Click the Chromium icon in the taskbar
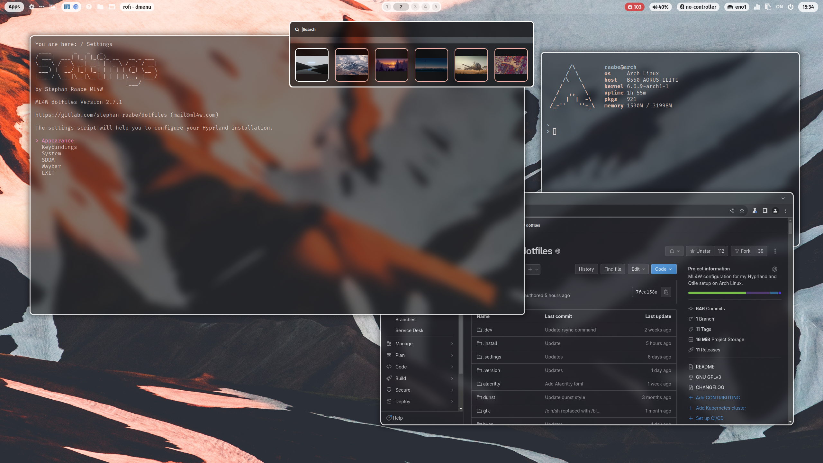Viewport: 823px width, 463px height. 76,7
